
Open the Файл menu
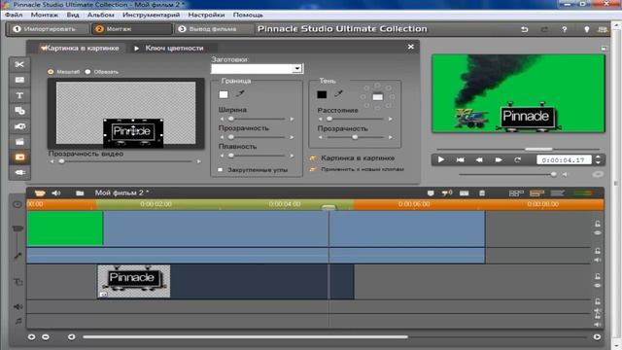(14, 15)
